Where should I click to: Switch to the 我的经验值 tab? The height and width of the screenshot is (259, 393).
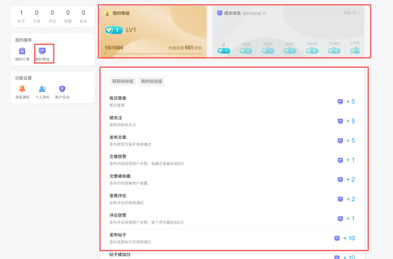click(x=152, y=81)
